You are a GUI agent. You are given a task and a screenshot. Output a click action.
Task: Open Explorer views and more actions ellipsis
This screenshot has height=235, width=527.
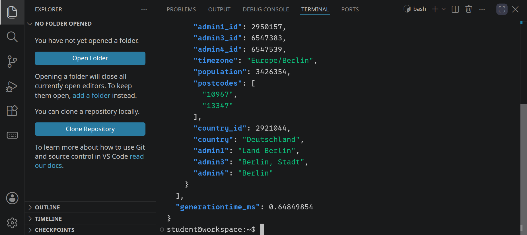pyautogui.click(x=144, y=9)
